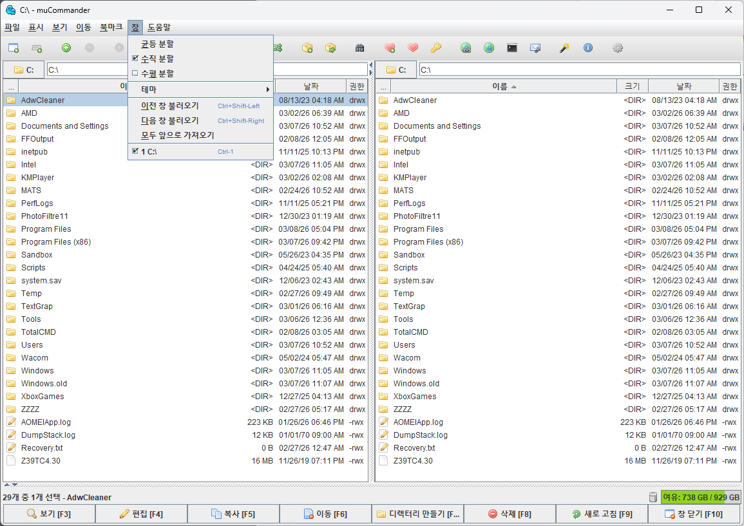
Task: Open the 도움말 menu
Action: (x=159, y=28)
